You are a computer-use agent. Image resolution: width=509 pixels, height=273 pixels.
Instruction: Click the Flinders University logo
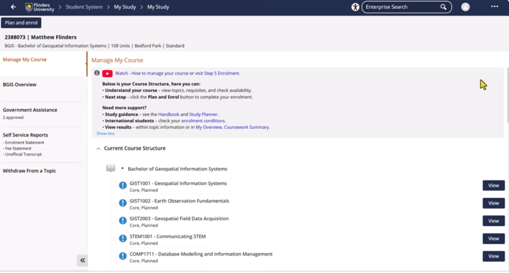(40, 7)
